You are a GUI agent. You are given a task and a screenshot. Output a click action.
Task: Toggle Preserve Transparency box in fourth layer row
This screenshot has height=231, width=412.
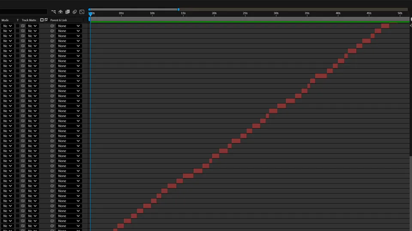tap(18, 41)
